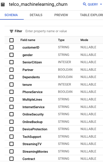Switch to the Details tab
The width and height of the screenshot is (103, 163).
36,15
